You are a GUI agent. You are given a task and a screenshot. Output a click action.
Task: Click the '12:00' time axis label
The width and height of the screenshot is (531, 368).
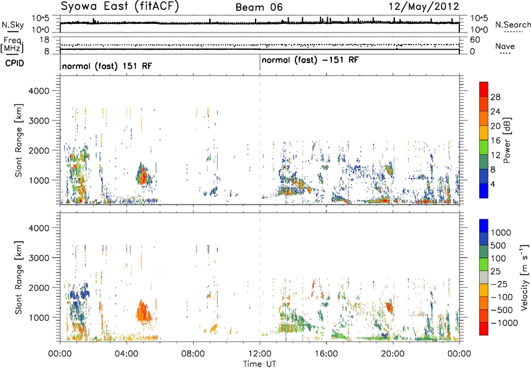[260, 354]
